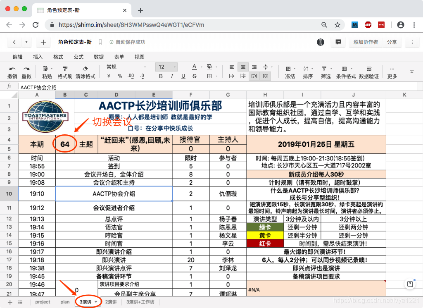This screenshot has width=423, height=308.
Task: Click the fill color bucket icon
Action: pyautogui.click(x=209, y=67)
